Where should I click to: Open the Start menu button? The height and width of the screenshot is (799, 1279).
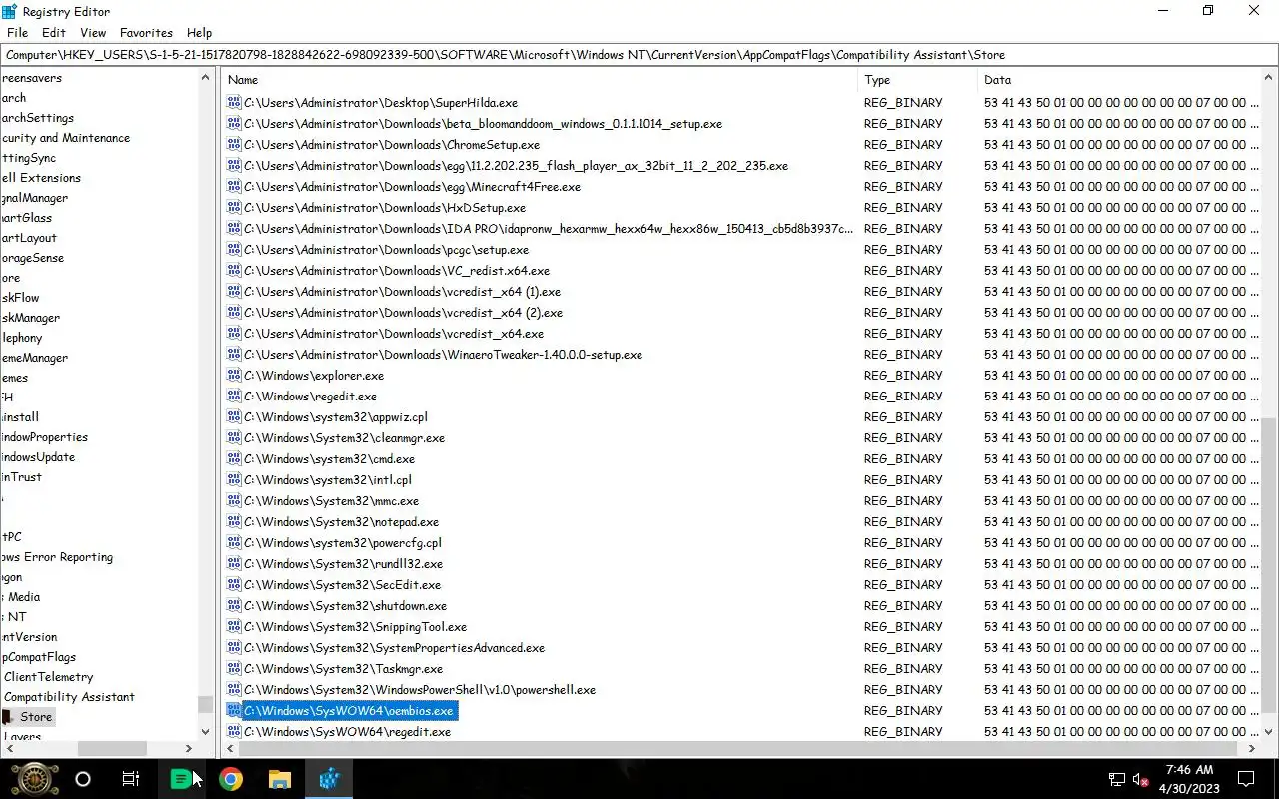pyautogui.click(x=35, y=779)
